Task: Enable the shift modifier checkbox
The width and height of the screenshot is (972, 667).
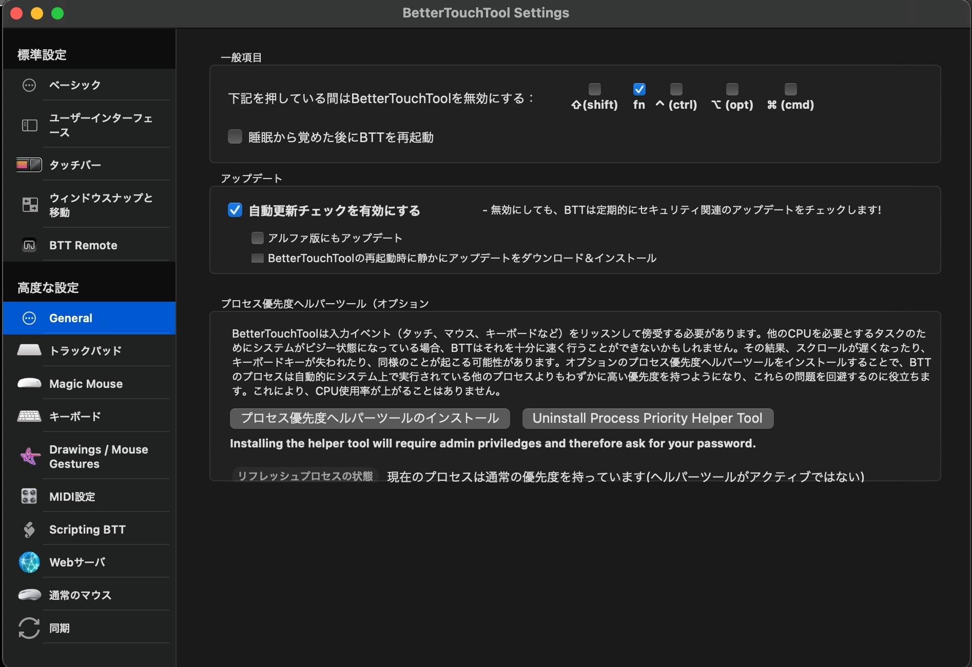Action: pos(594,89)
